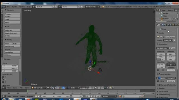Select 16 anti-aliasing samples
The image size is (179, 100).
pos(164,78)
